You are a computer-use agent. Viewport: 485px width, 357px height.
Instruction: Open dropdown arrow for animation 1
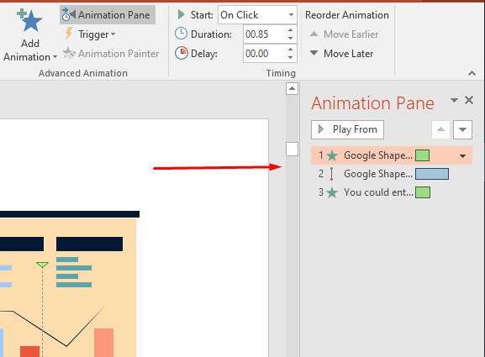tap(463, 155)
